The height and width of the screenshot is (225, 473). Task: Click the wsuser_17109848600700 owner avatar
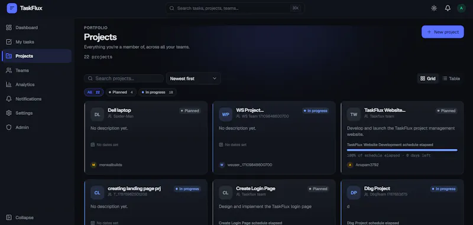[222, 164]
